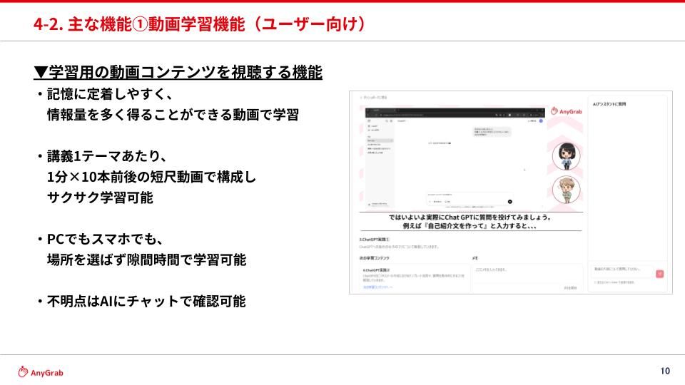This screenshot has height=385, width=685.
Task: Click inside the memo text area
Action: (x=527, y=272)
